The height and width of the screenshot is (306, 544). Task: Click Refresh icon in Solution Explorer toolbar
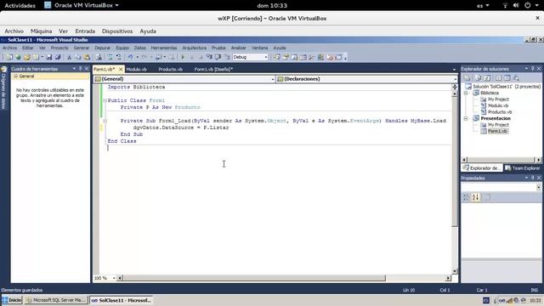(487, 78)
